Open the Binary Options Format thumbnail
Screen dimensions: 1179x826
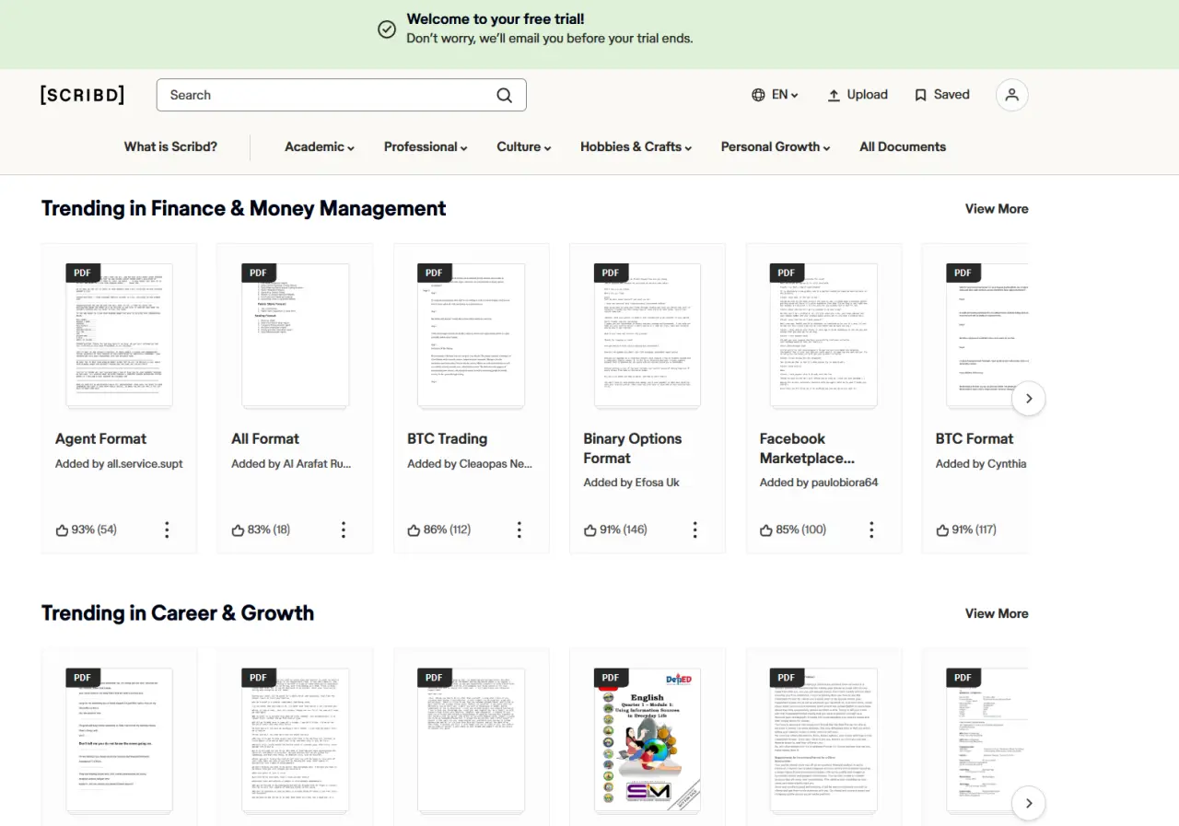[x=648, y=335]
